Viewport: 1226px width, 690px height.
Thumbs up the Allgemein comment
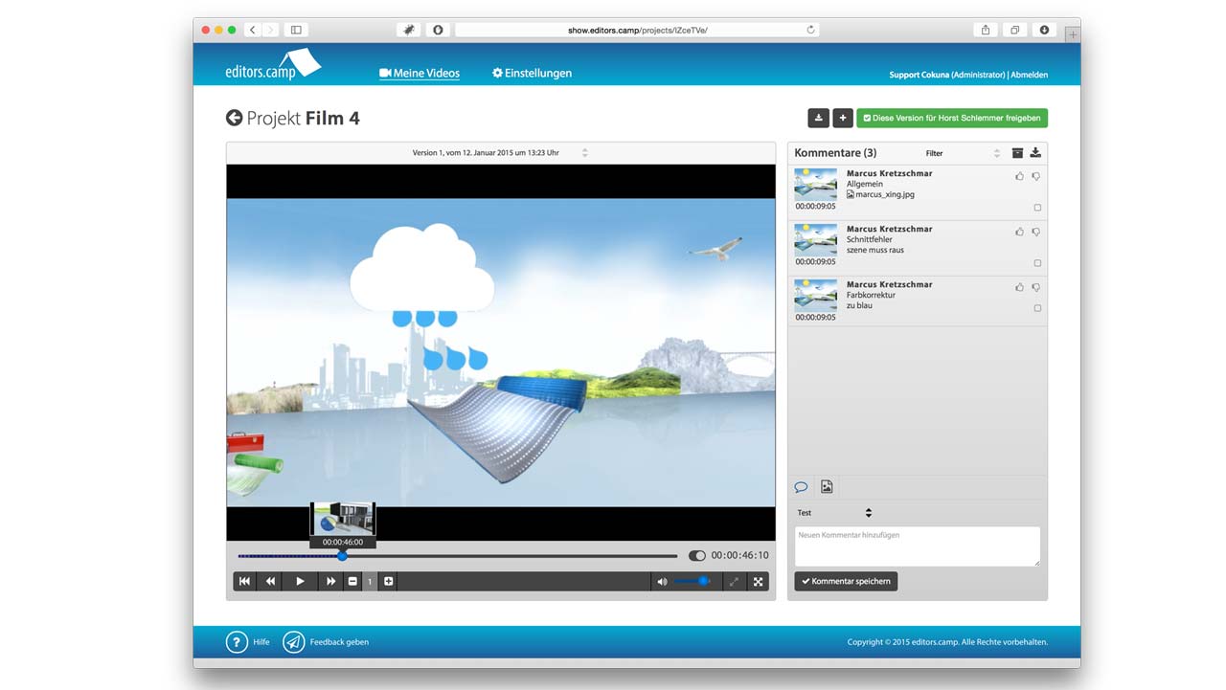[x=1019, y=176]
